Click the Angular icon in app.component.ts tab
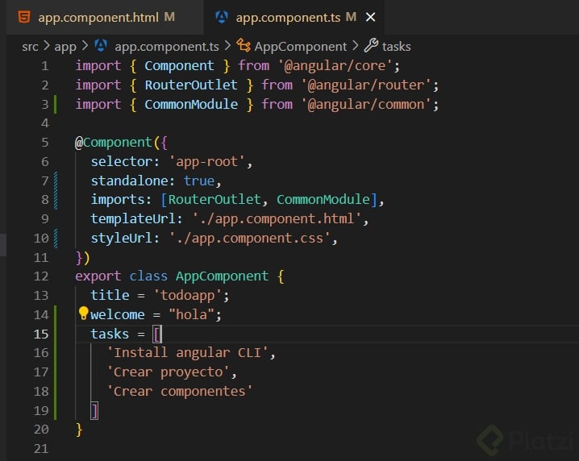 pos(222,17)
